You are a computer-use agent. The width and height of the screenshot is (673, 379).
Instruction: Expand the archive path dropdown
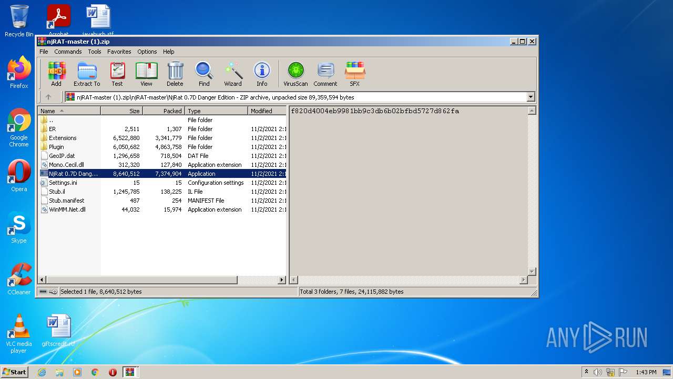tap(531, 97)
